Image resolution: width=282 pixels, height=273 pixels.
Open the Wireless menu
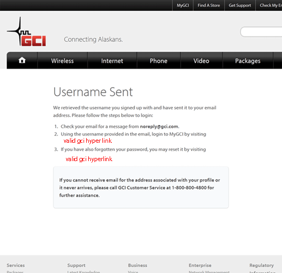(x=63, y=61)
